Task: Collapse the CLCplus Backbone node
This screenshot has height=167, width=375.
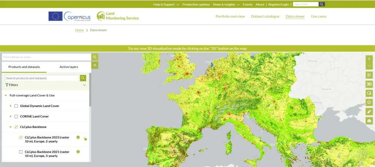Action: (x=11, y=127)
